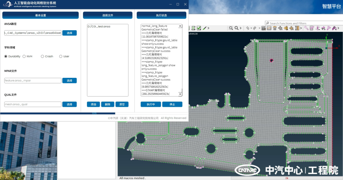Click the green pencil tool icon
343x180 pixels.
pyautogui.click(x=205, y=28)
